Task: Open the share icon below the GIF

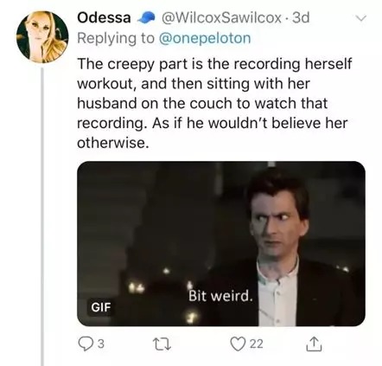Action: tap(314, 344)
